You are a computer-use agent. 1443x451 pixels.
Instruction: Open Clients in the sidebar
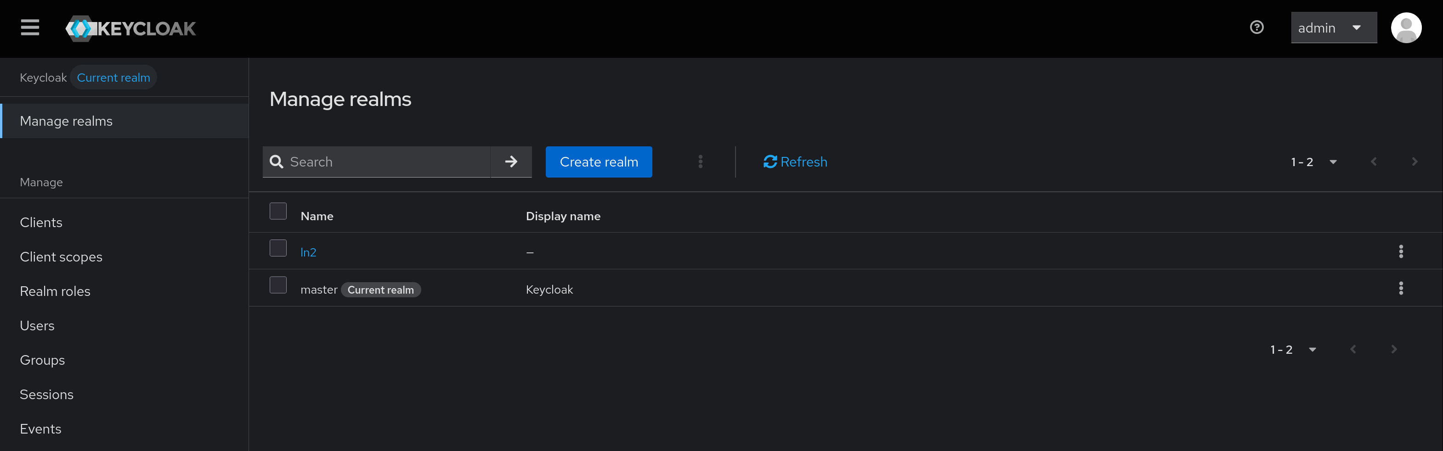coord(41,223)
